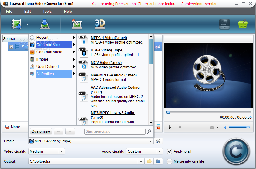Click the MP3 audio file icon
Image resolution: width=256 pixels, height=169 pixels.
tap(83, 121)
